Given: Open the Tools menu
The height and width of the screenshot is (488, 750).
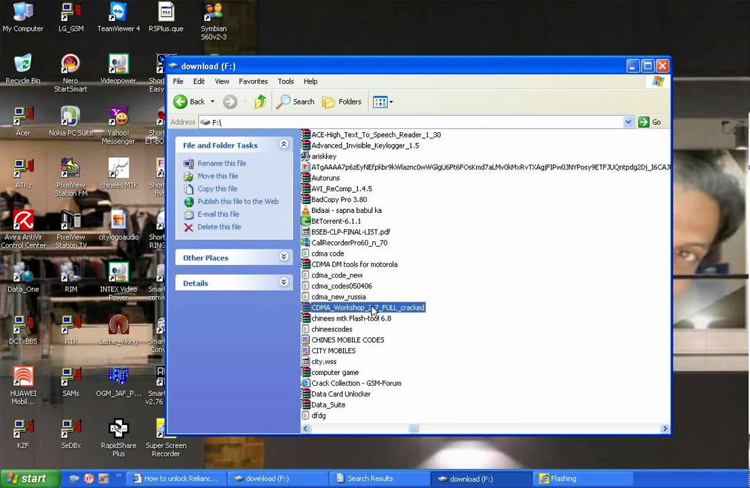Looking at the screenshot, I should pos(286,81).
